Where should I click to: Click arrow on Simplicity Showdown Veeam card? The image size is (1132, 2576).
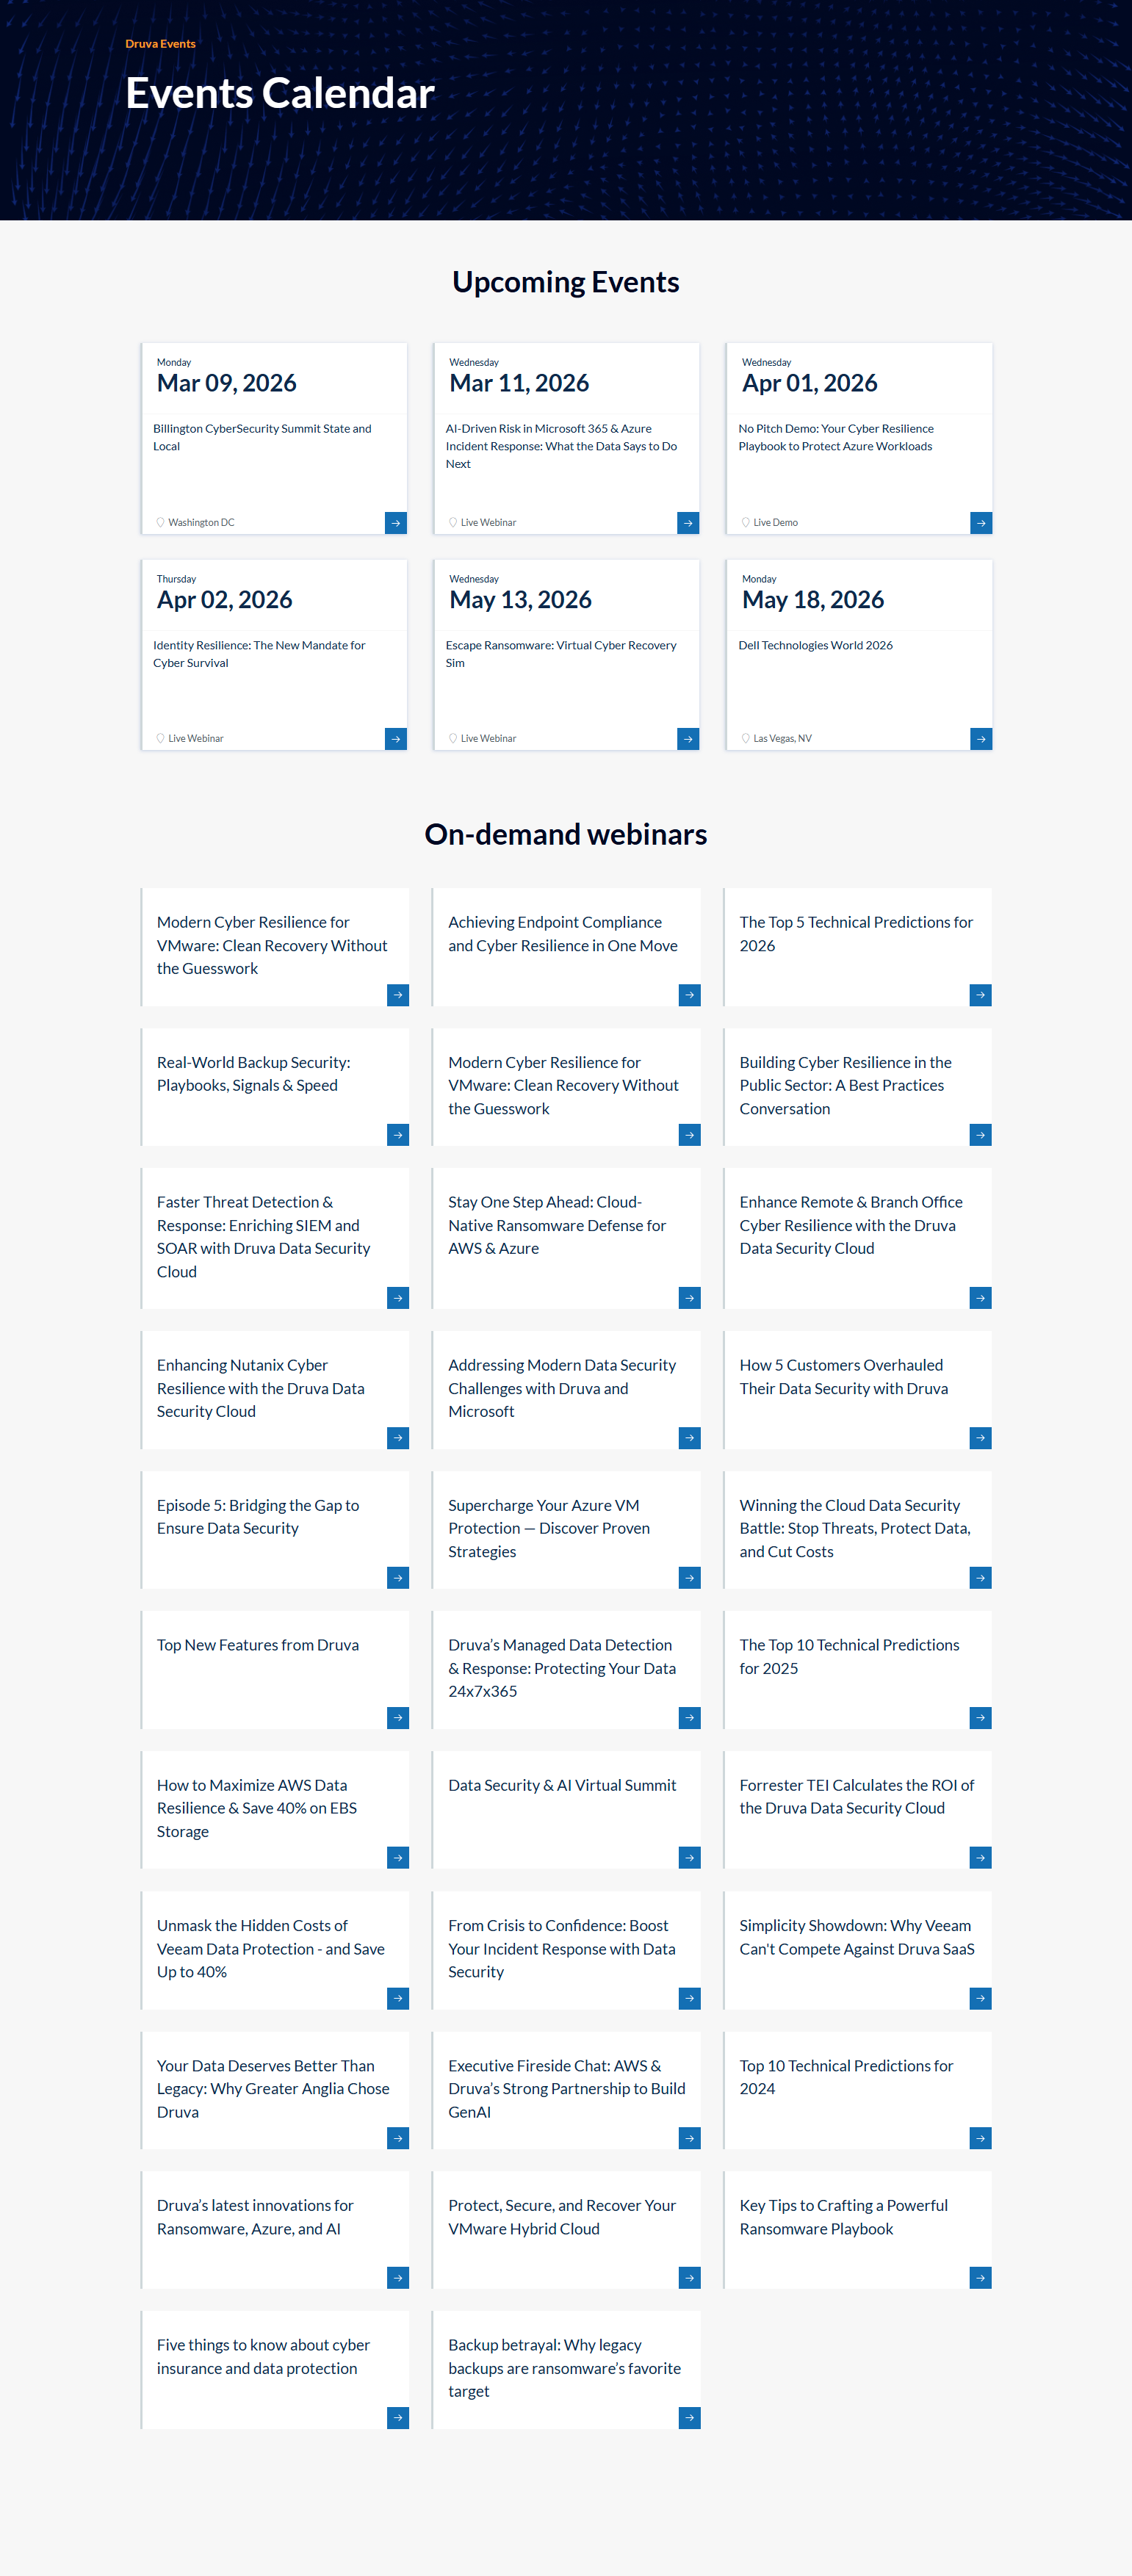(981, 1999)
